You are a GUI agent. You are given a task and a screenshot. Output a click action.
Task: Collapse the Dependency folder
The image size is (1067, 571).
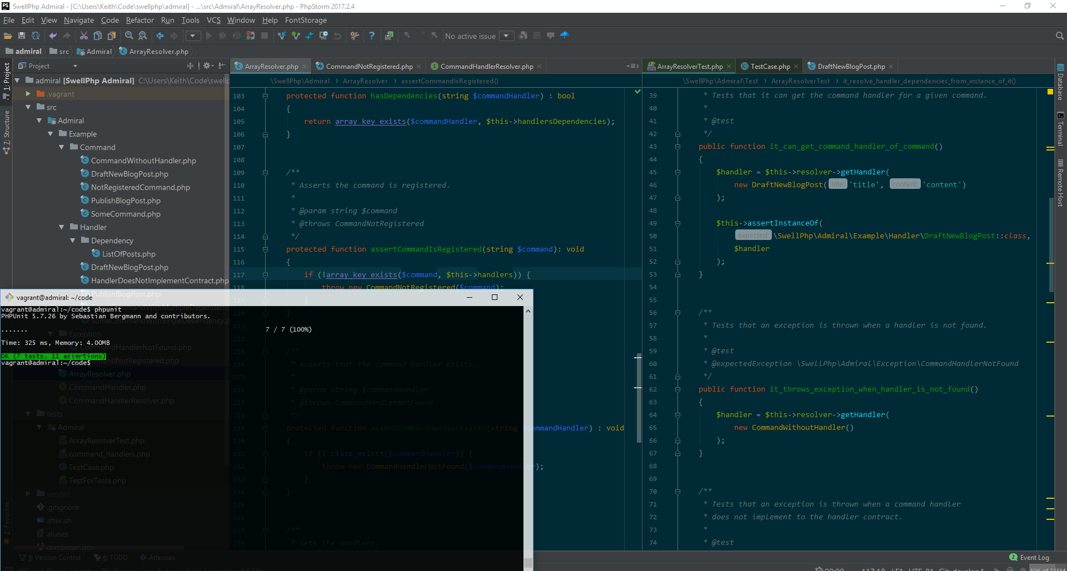73,241
